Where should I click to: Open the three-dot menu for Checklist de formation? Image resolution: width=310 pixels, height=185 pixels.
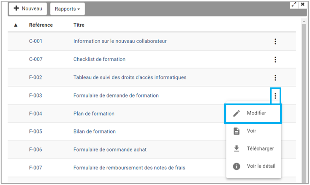pyautogui.click(x=275, y=60)
